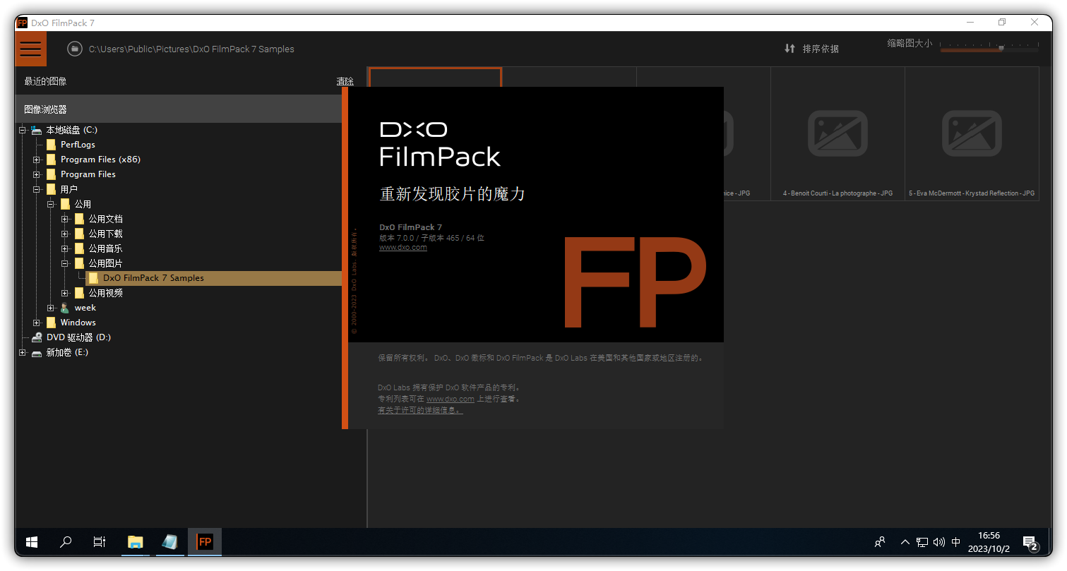Click the week user folder icon
This screenshot has width=1067, height=571.
click(x=65, y=308)
